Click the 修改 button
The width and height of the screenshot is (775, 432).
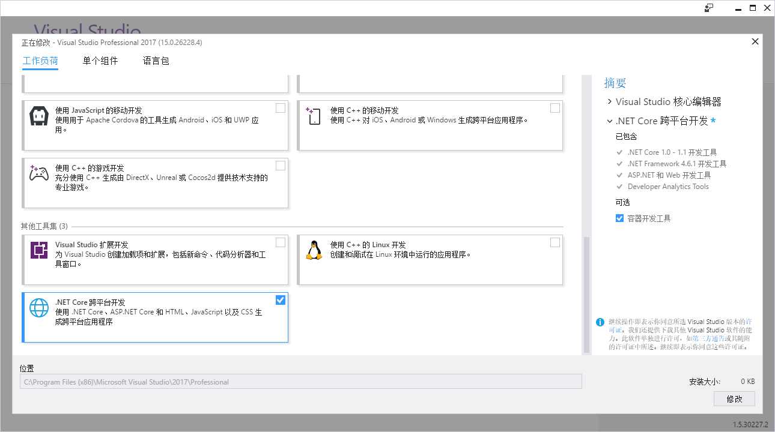click(x=734, y=398)
